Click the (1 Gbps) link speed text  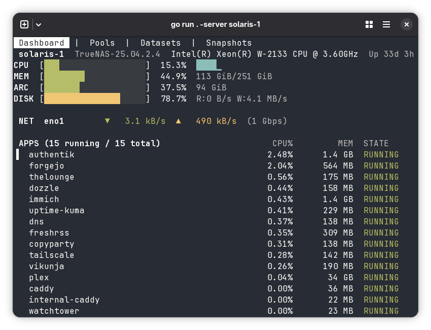click(x=267, y=121)
